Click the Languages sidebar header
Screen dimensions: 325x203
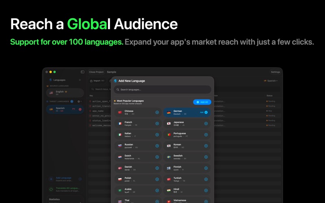pos(59,80)
